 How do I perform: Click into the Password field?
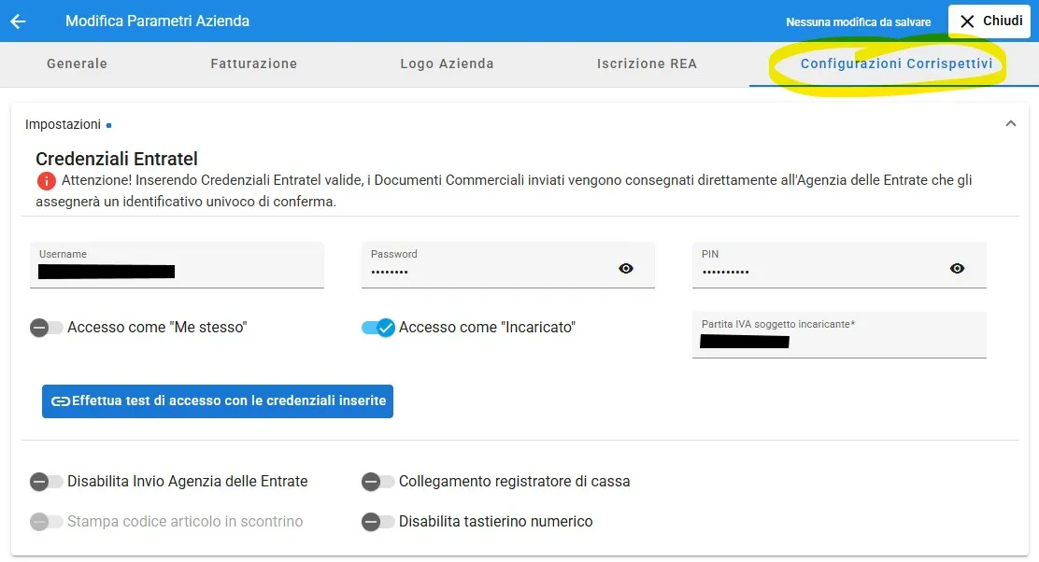coord(507,265)
